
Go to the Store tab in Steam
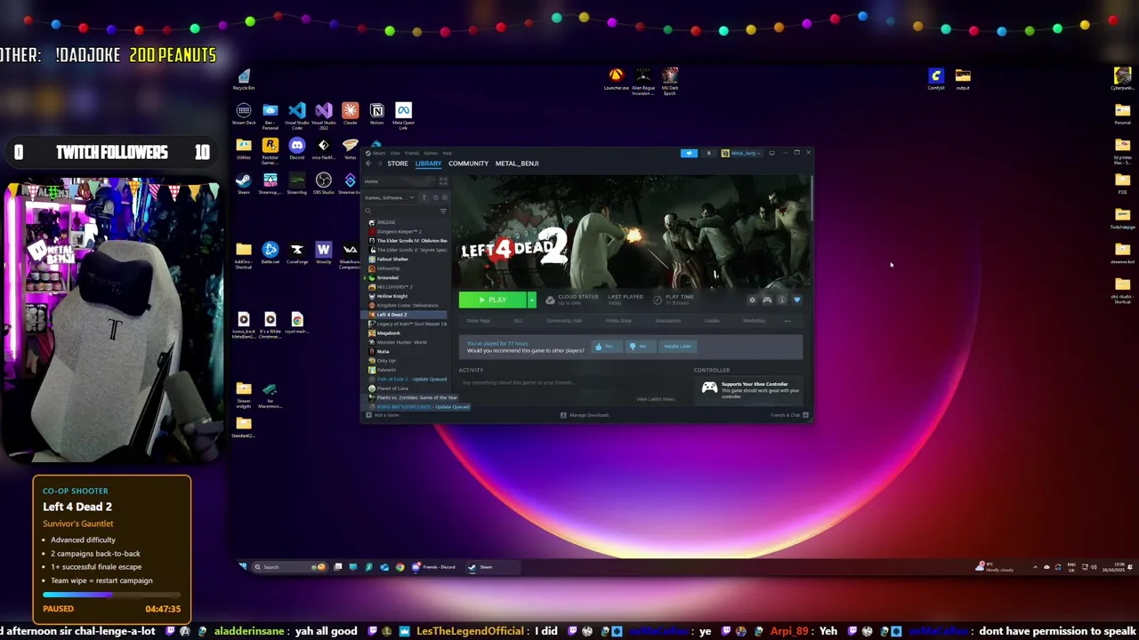point(398,164)
